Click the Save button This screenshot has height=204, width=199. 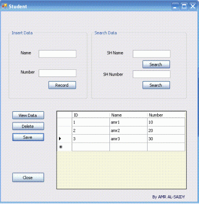point(28,137)
